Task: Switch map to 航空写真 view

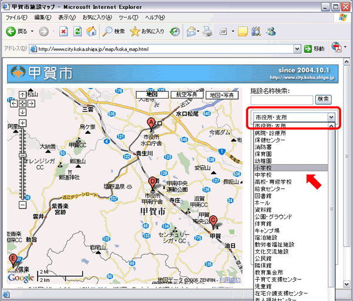Action: (x=187, y=94)
